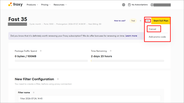Screen dimensions: 184x103
Task: Choose Add promo code from menu
Action: tap(157, 37)
